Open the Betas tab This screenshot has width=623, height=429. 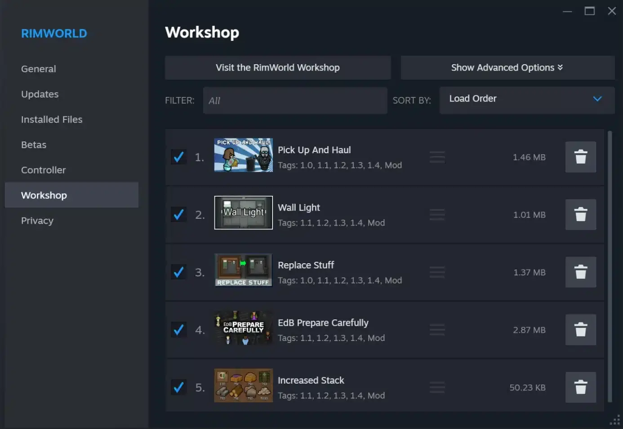(71, 145)
